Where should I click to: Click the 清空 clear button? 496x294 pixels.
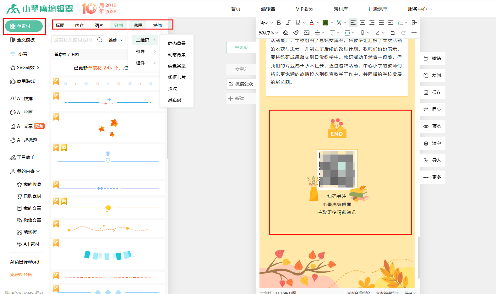tap(433, 143)
